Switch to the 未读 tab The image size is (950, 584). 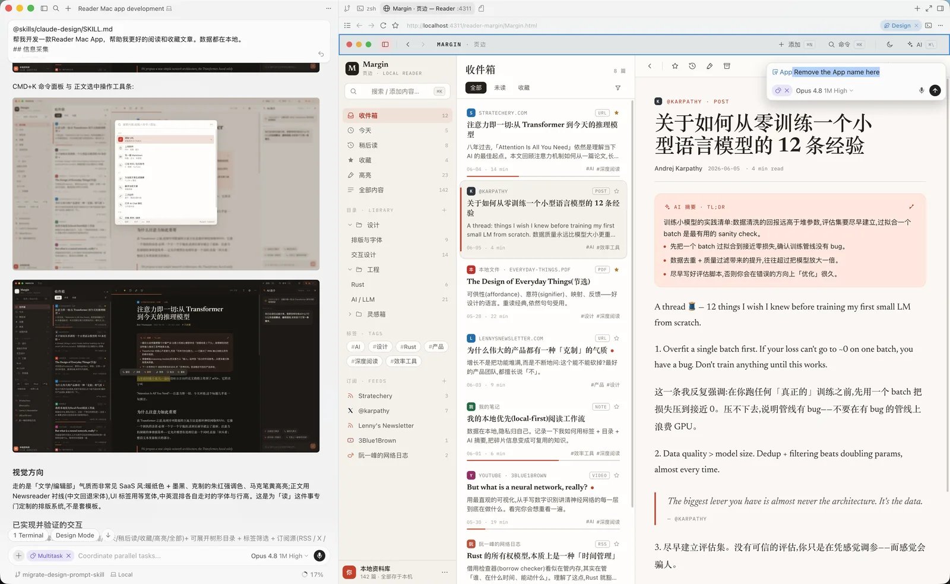click(x=500, y=88)
